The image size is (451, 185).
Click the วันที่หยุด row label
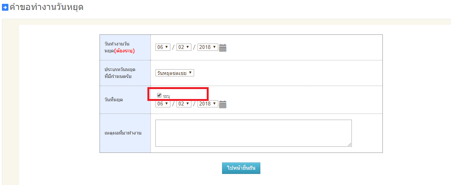click(x=114, y=99)
